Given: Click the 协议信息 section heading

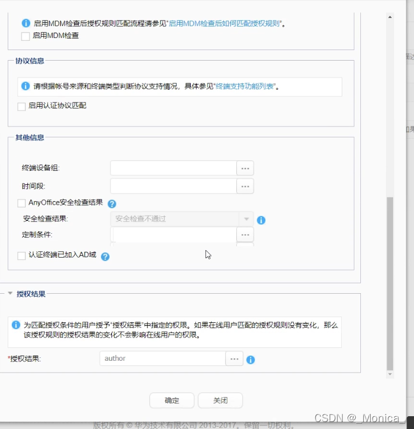Looking at the screenshot, I should point(30,61).
